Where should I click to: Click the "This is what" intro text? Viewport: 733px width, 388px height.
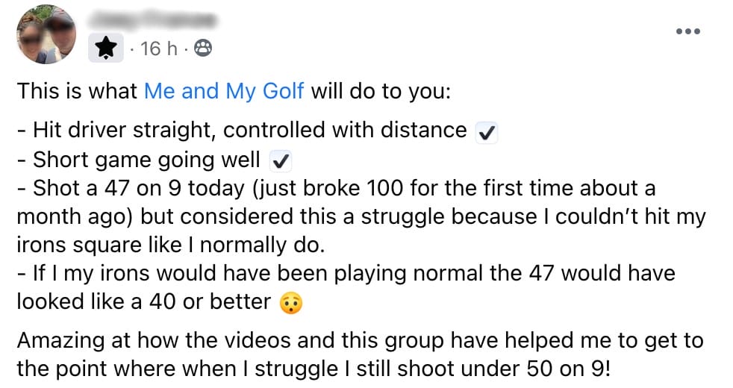77,91
